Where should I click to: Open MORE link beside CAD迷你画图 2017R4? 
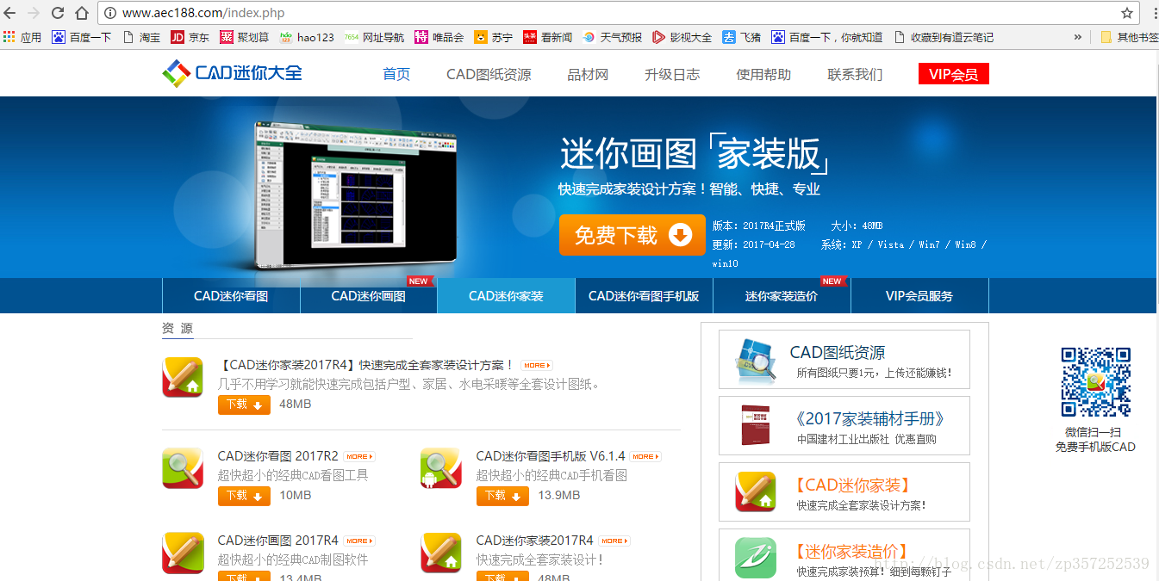[x=359, y=541]
